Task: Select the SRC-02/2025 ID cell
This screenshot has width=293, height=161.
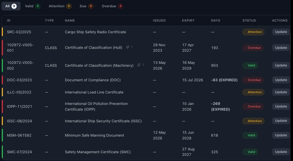Action: pos(19,32)
